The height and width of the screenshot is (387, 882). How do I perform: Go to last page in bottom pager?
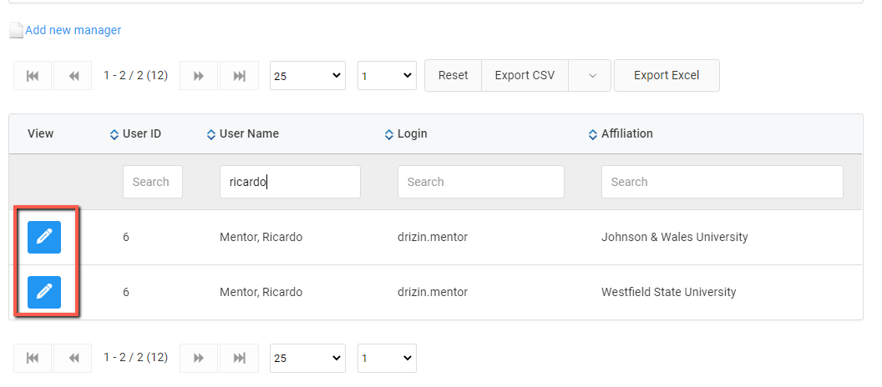coord(239,359)
